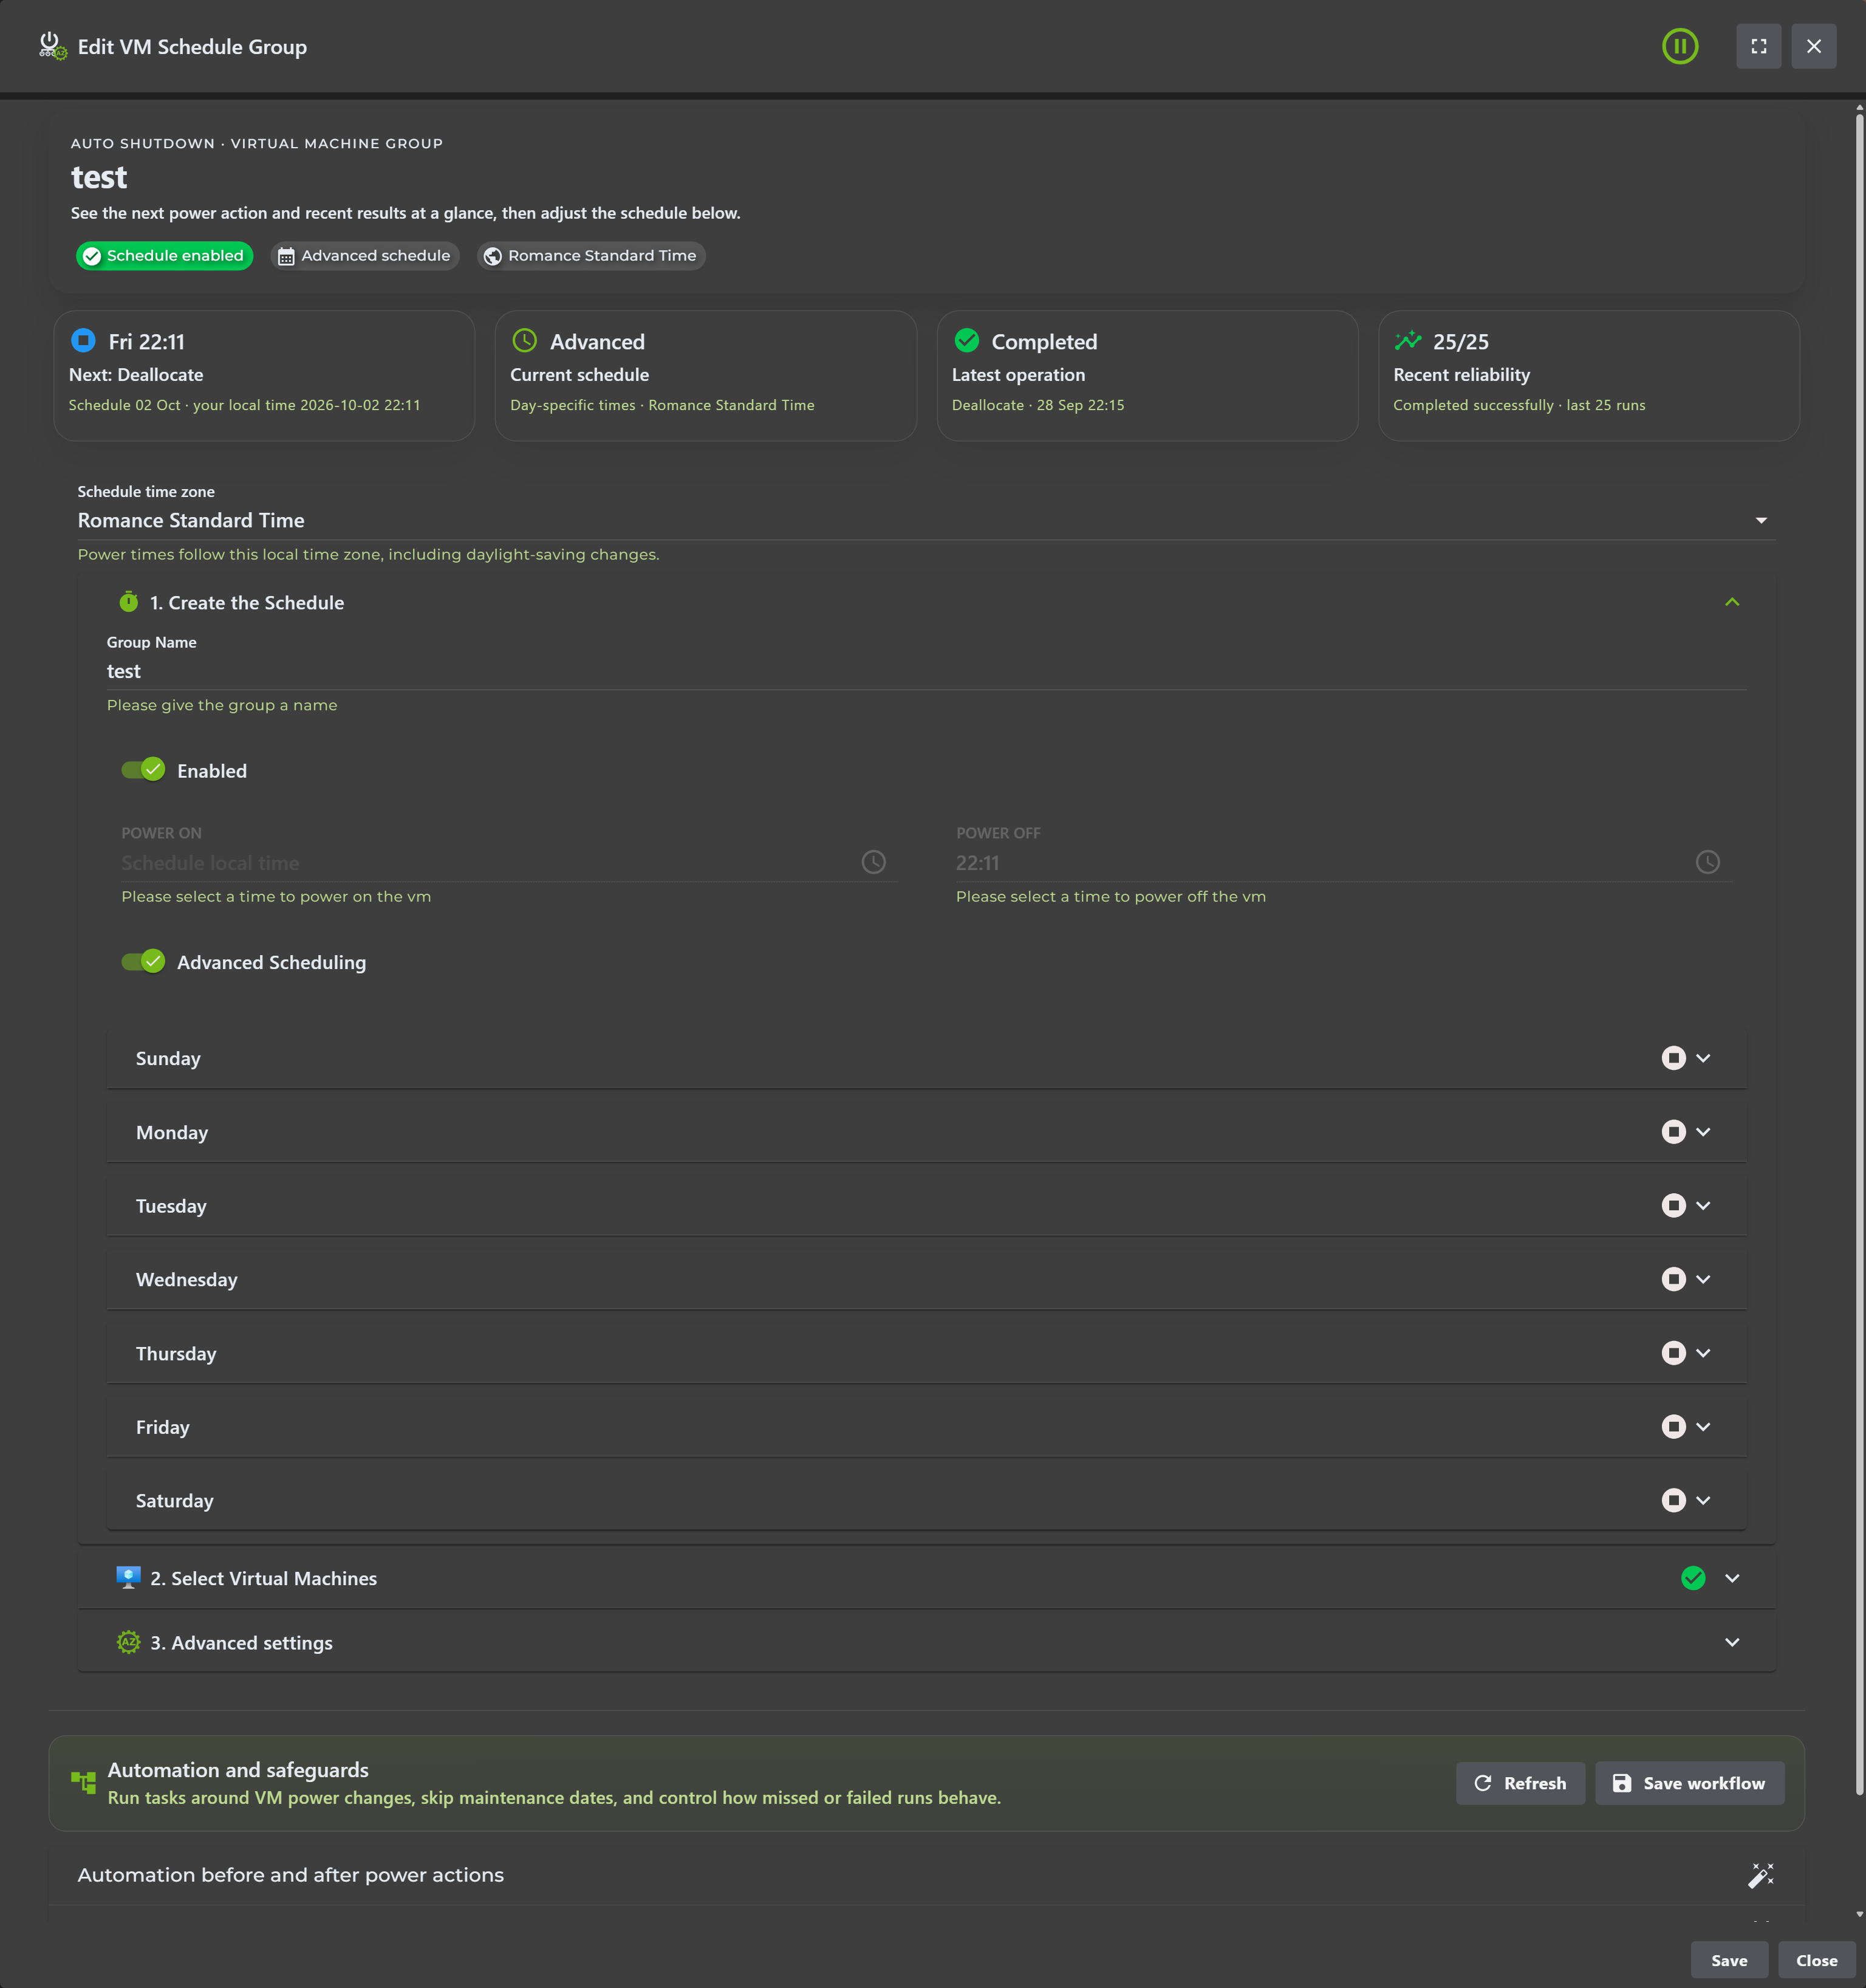Click the Automation and safeguards workflow icon
1866x1988 pixels.
tap(83, 1782)
